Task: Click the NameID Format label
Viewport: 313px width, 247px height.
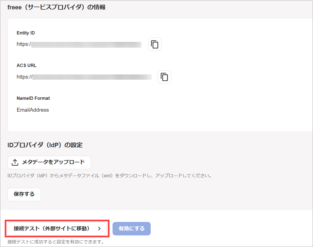Action: (33, 98)
